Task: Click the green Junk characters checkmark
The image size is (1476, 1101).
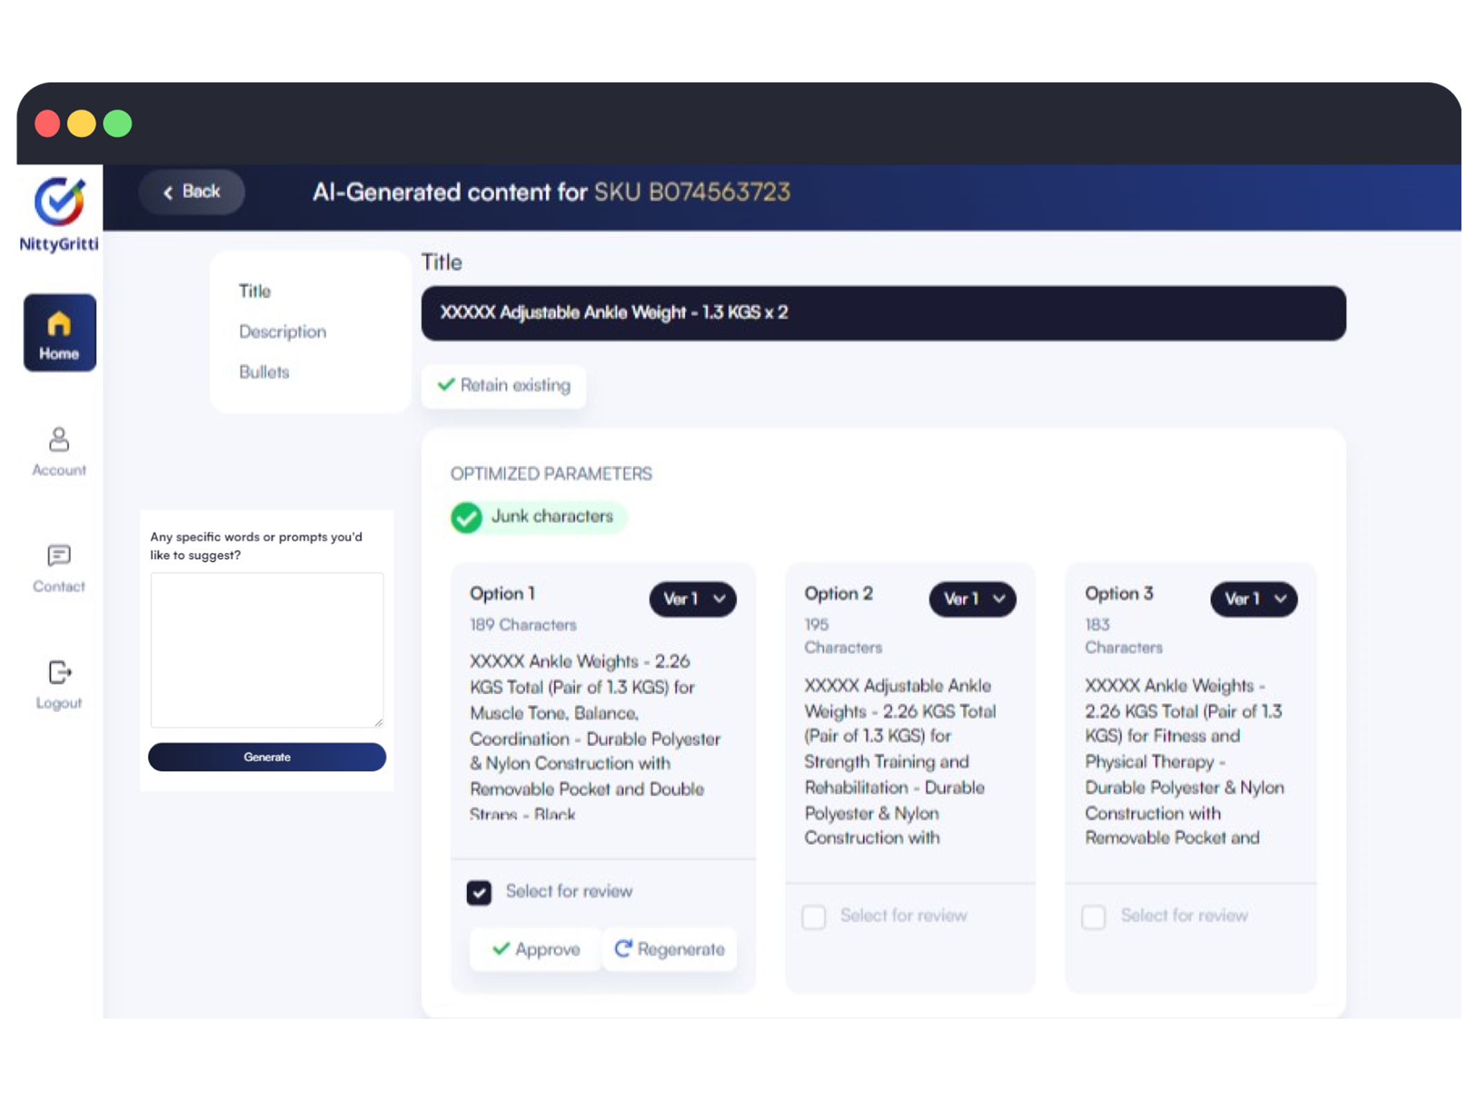Action: pyautogui.click(x=466, y=517)
